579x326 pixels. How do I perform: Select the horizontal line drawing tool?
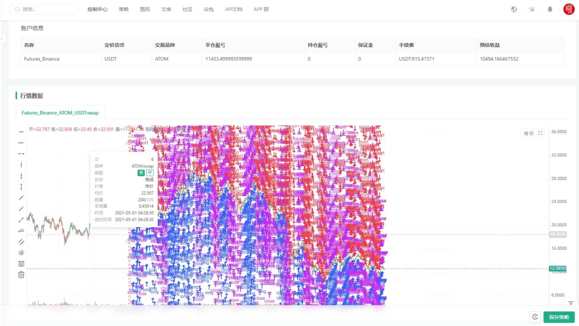click(21, 132)
